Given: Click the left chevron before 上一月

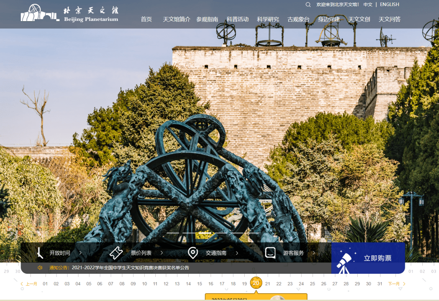Looking at the screenshot, I should tap(22, 284).
